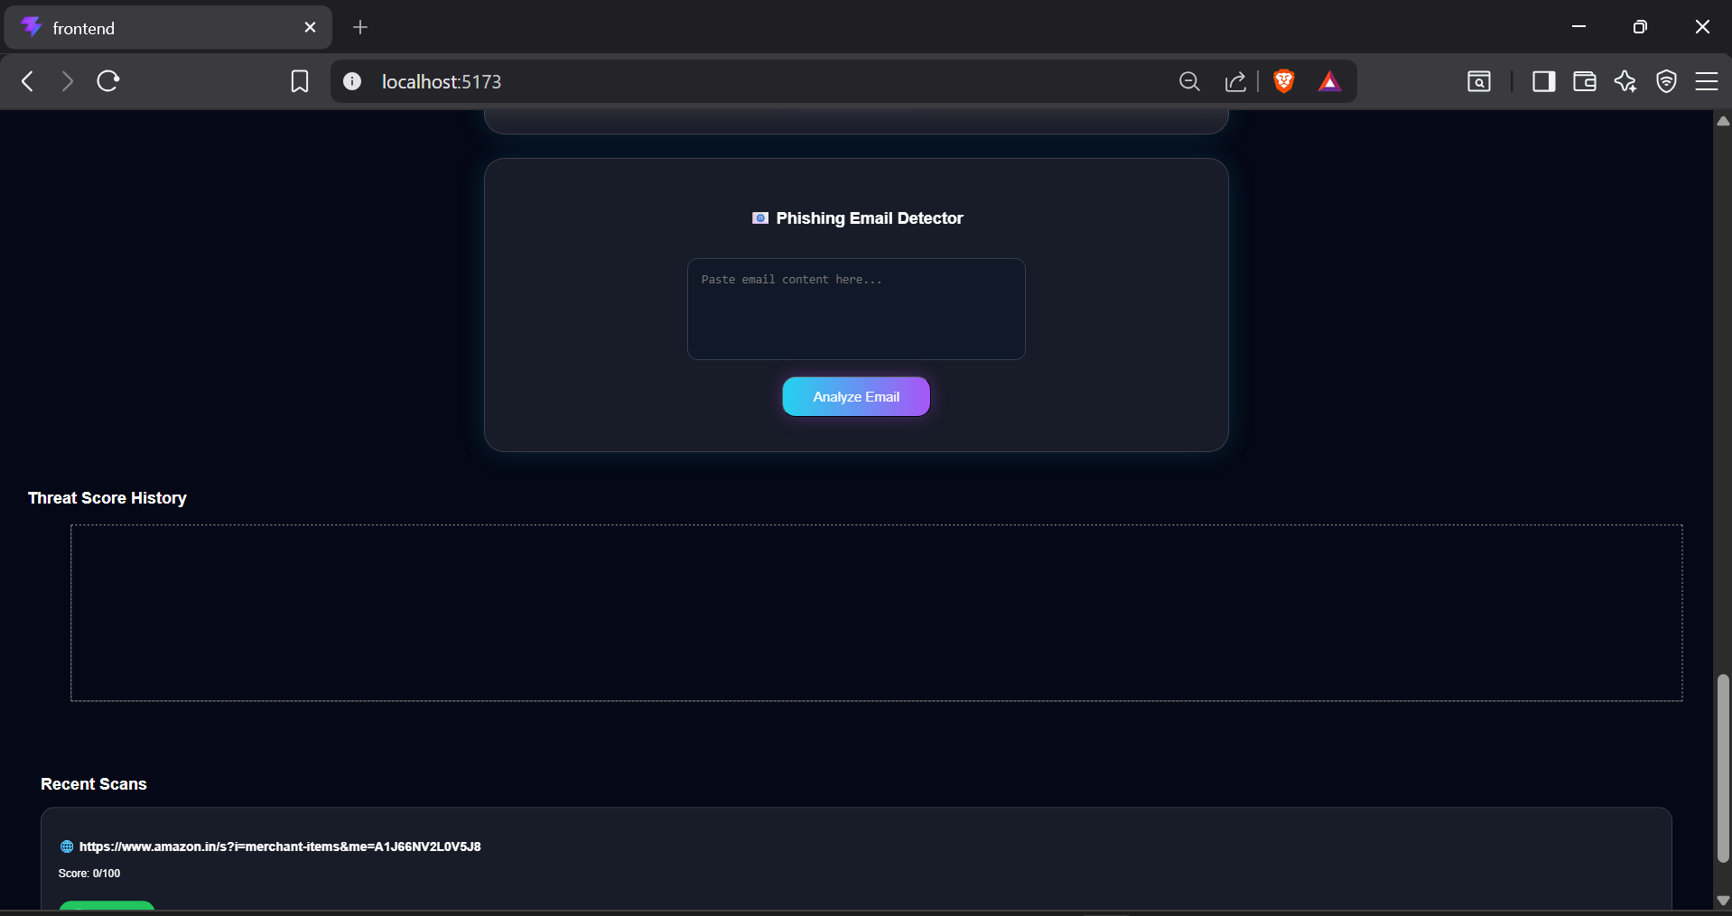Viewport: 1732px width, 916px height.
Task: Open Brave Rewards triangle icon
Action: click(x=1329, y=82)
